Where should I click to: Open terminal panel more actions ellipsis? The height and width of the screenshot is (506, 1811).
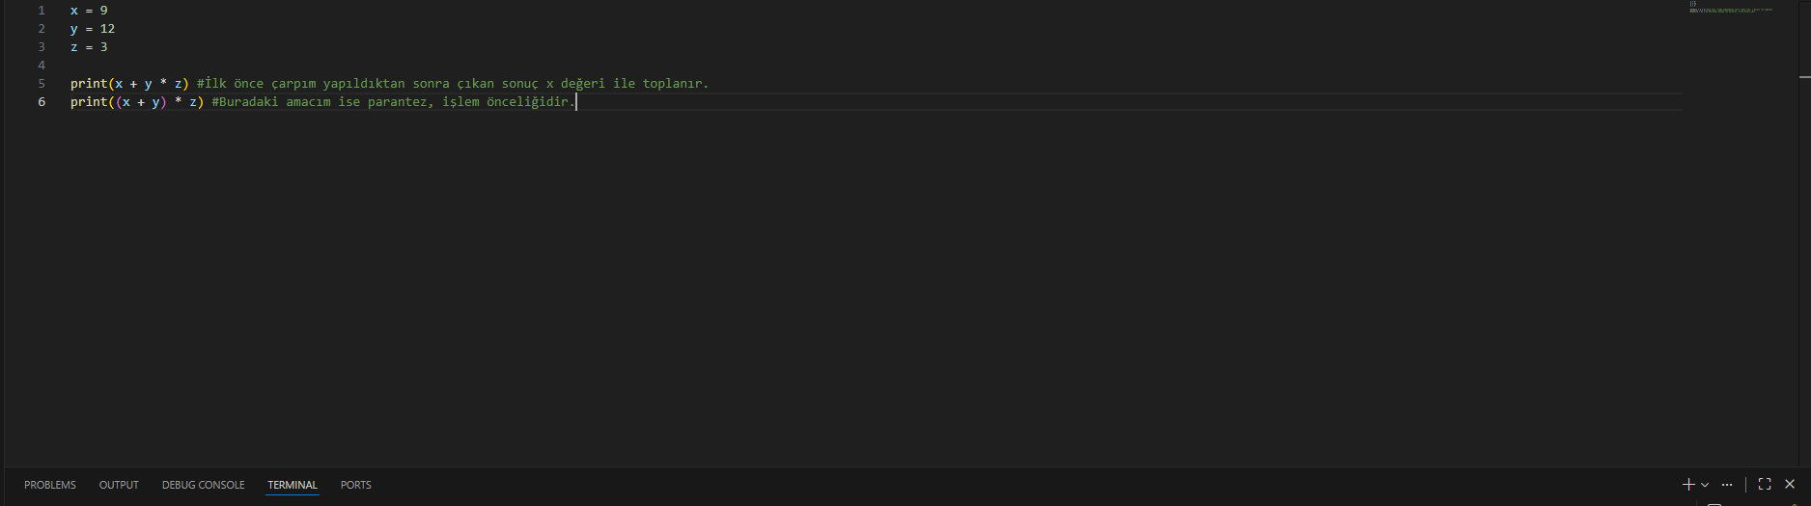tap(1727, 485)
